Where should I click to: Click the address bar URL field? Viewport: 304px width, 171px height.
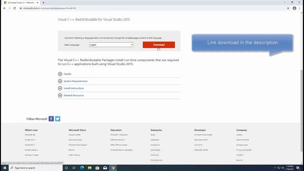pyautogui.click(x=151, y=9)
